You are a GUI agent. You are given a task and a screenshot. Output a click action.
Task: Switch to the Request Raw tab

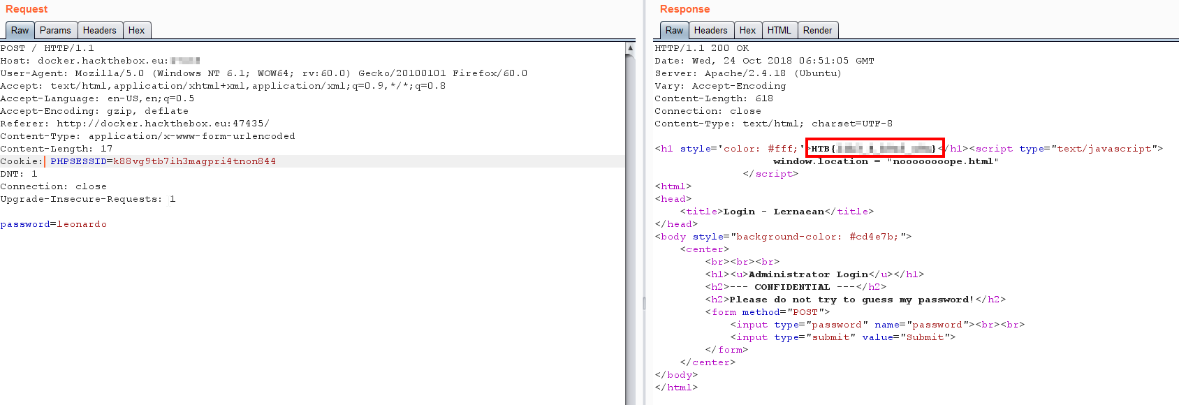(x=20, y=30)
